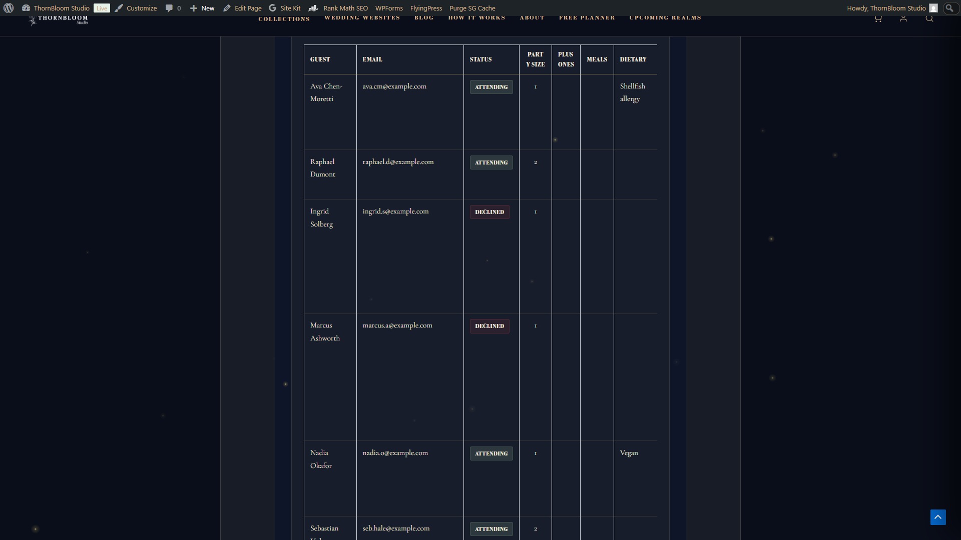Click Marcus Ashworth's Declined badge
Image resolution: width=961 pixels, height=540 pixels.
tap(490, 326)
